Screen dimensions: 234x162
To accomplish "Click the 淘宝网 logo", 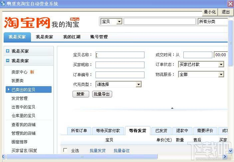I will [x=27, y=23].
